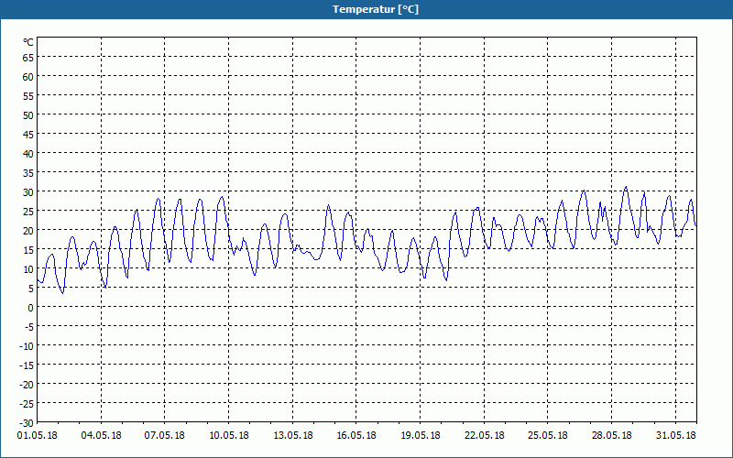Viewport: 733px width, 458px height.
Task: Click the 04.05.18 date label
Action: coord(101,436)
